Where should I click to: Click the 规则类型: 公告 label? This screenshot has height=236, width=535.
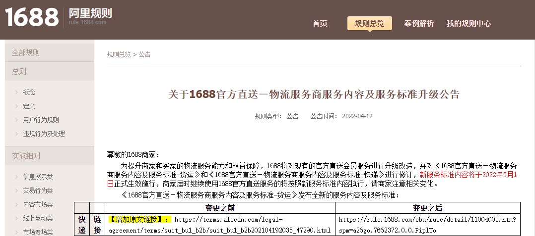pyautogui.click(x=276, y=116)
